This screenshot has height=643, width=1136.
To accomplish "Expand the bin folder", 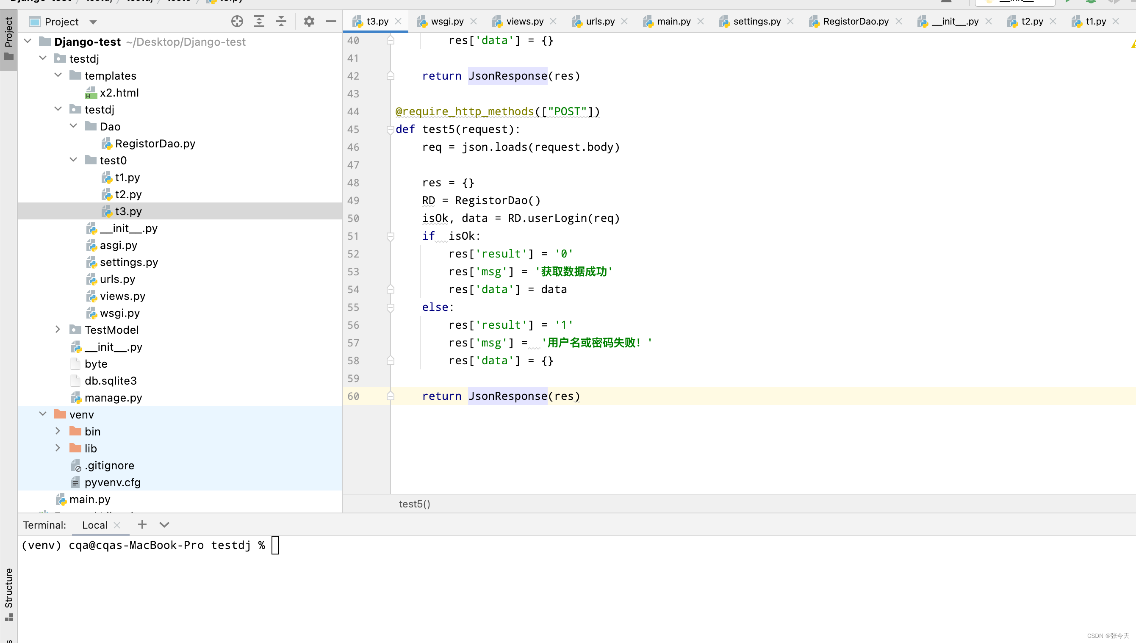I will 58,431.
